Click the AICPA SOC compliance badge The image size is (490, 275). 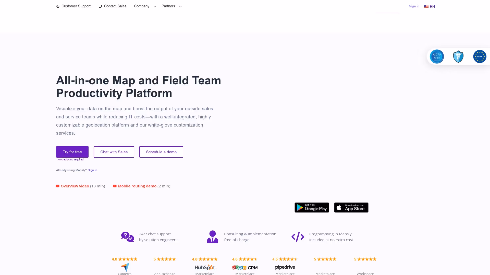(x=437, y=57)
